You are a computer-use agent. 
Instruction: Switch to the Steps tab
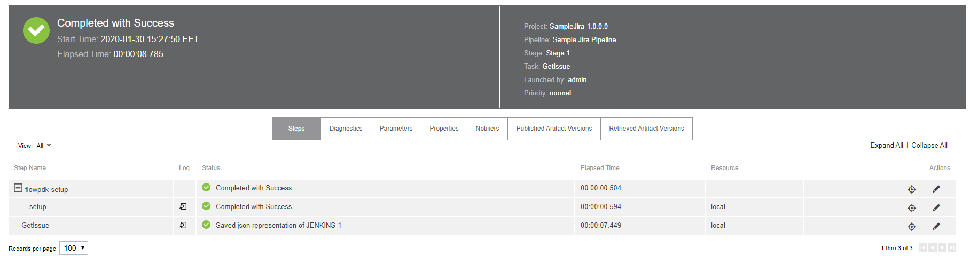pyautogui.click(x=296, y=129)
